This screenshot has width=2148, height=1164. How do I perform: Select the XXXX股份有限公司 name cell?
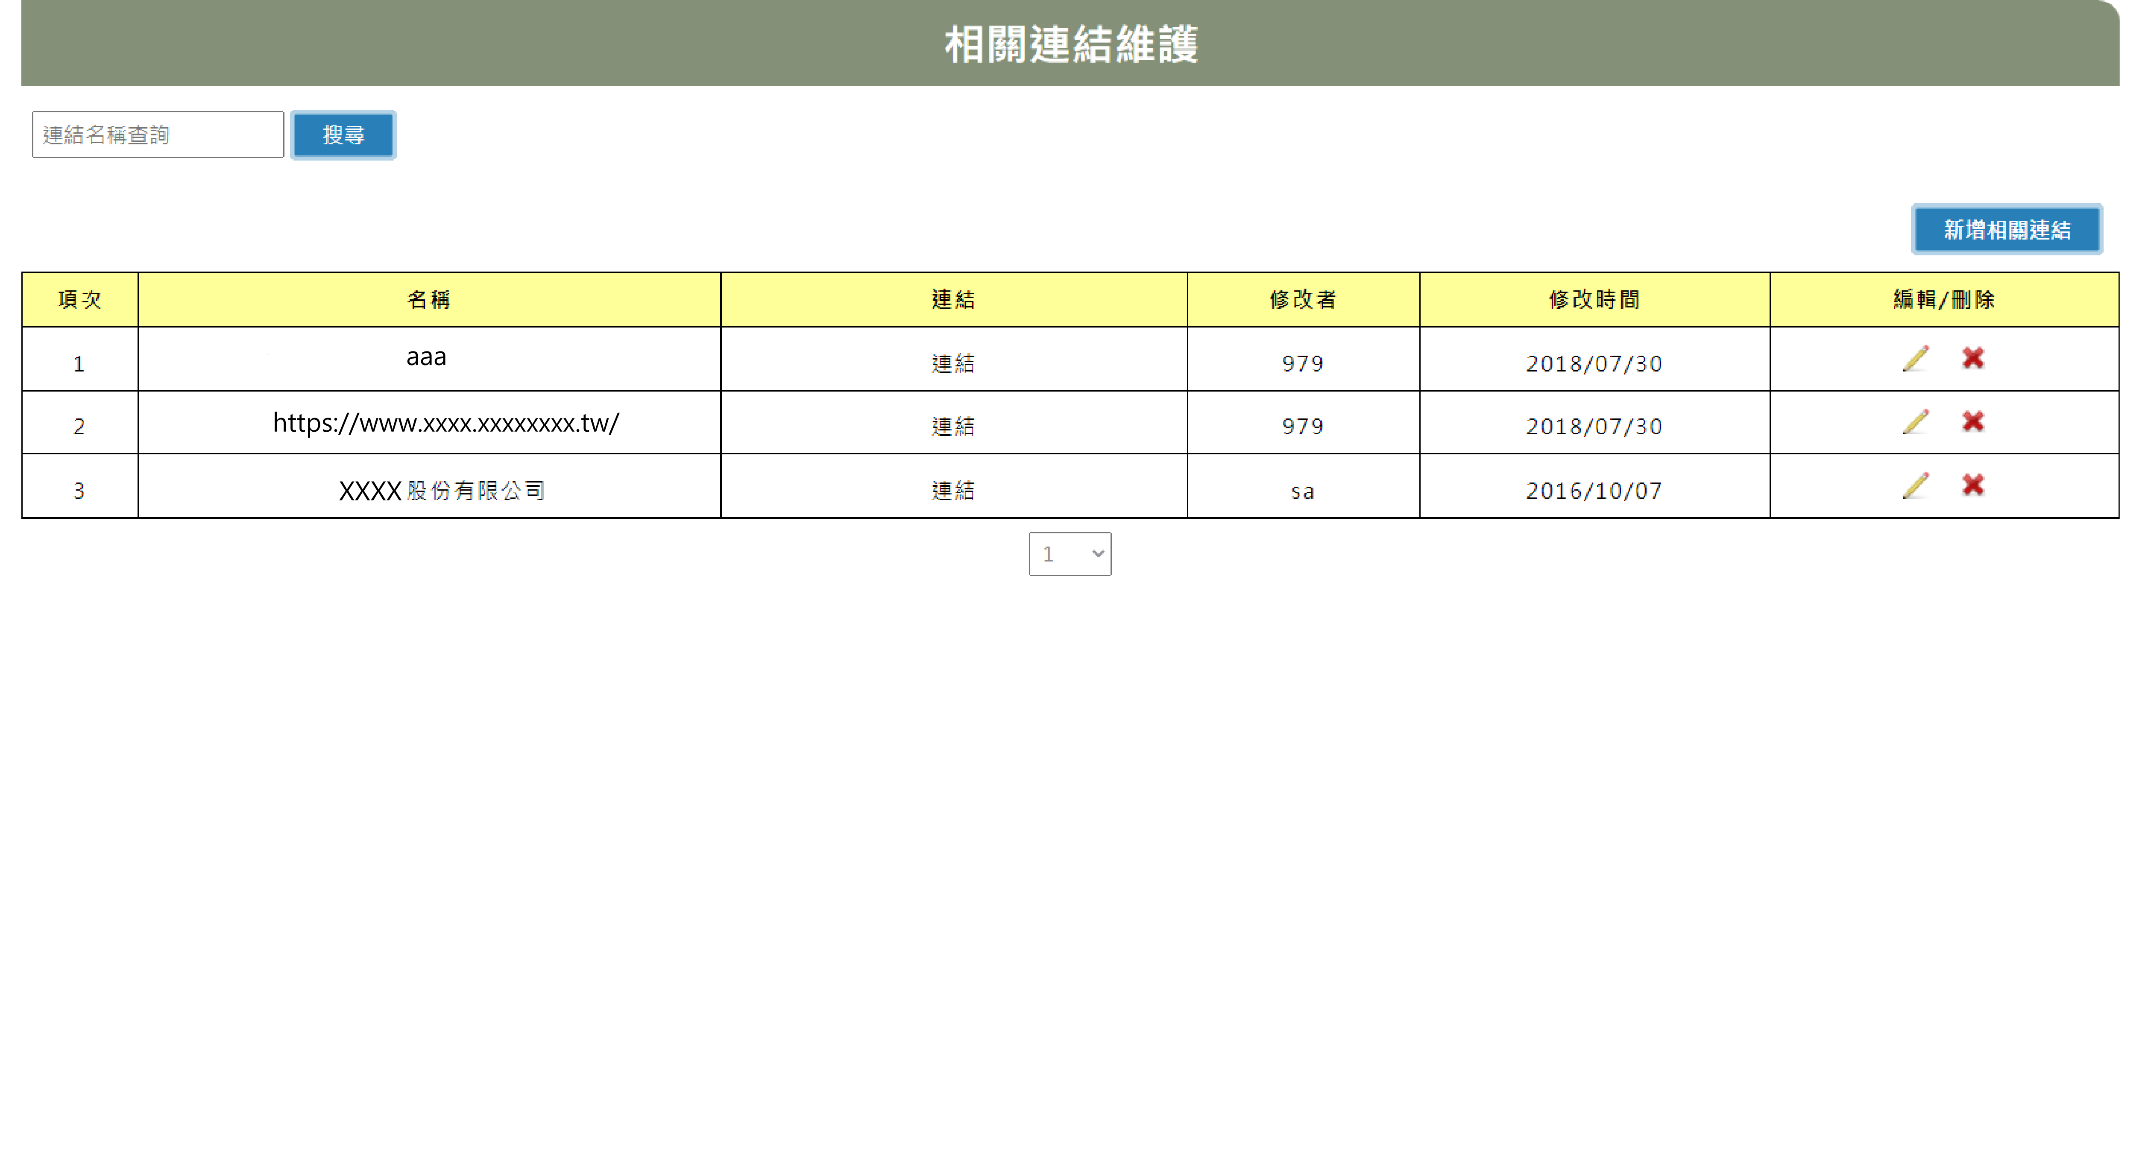[x=428, y=486]
